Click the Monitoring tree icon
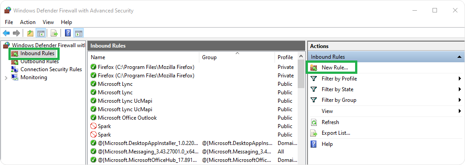This screenshot has height=165, width=465. 15,77
